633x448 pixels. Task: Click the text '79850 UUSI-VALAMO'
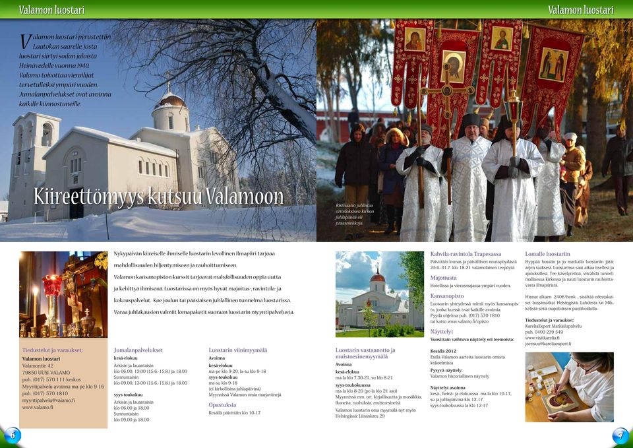pyautogui.click(x=46, y=373)
